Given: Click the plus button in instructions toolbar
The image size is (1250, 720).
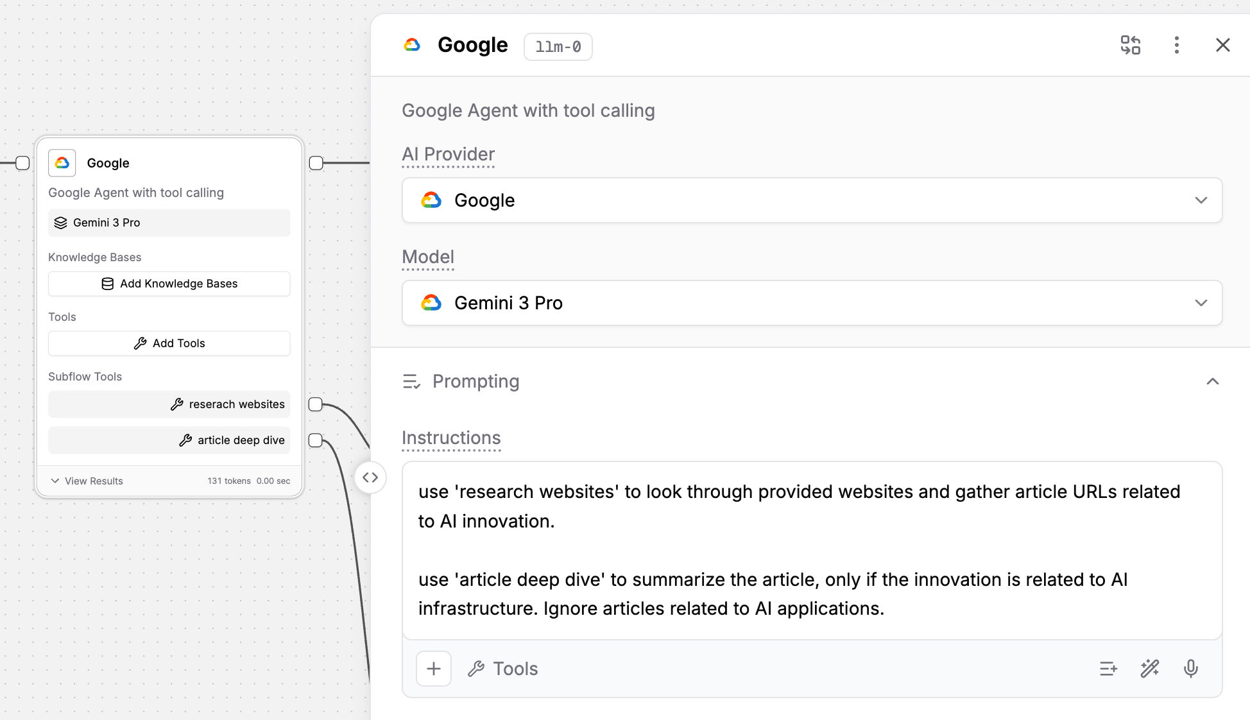Looking at the screenshot, I should pyautogui.click(x=434, y=669).
